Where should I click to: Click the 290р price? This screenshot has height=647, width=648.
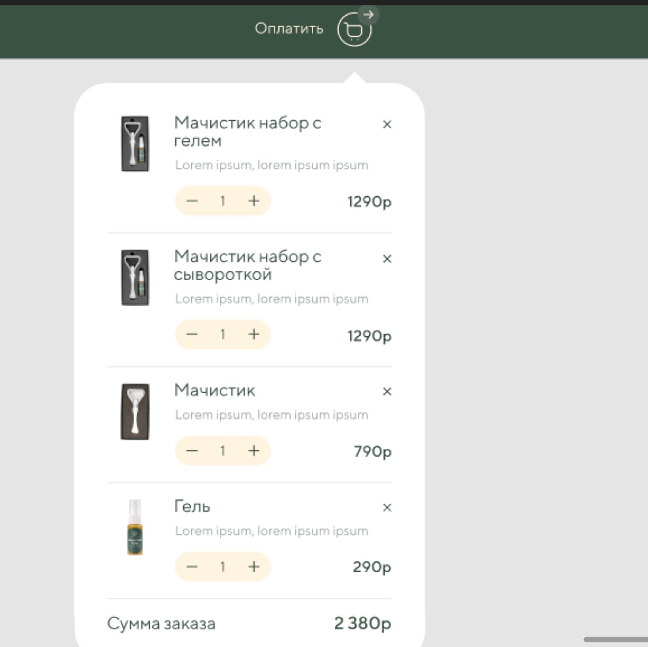372,567
